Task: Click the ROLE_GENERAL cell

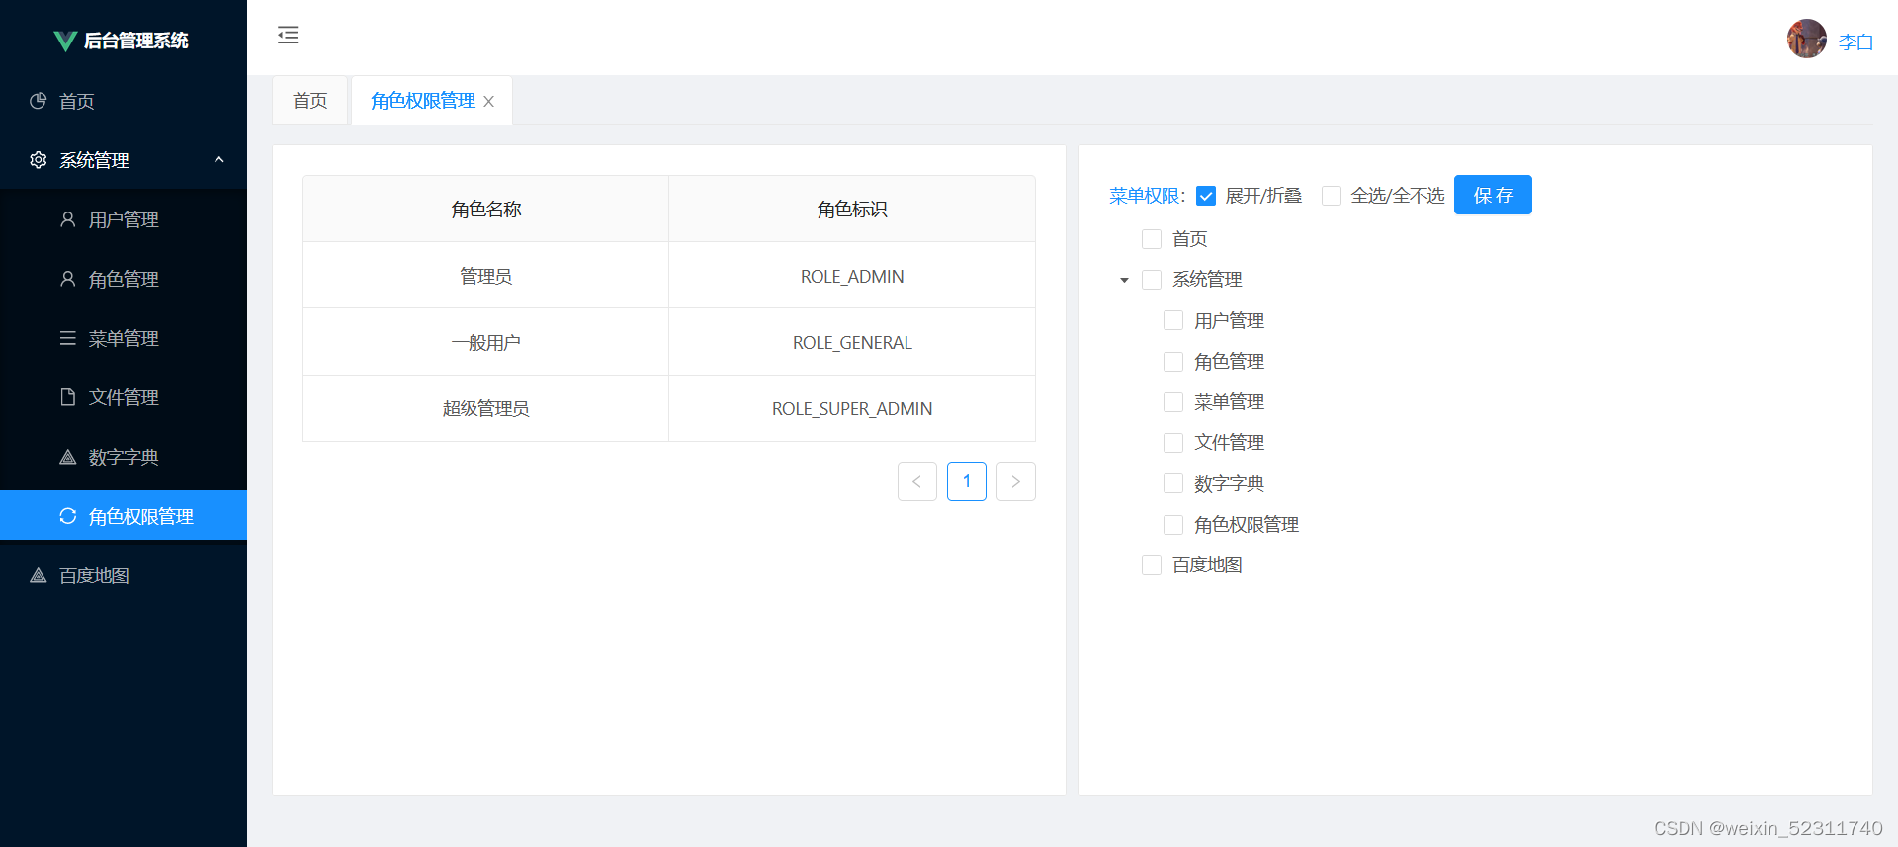Action: (x=852, y=342)
